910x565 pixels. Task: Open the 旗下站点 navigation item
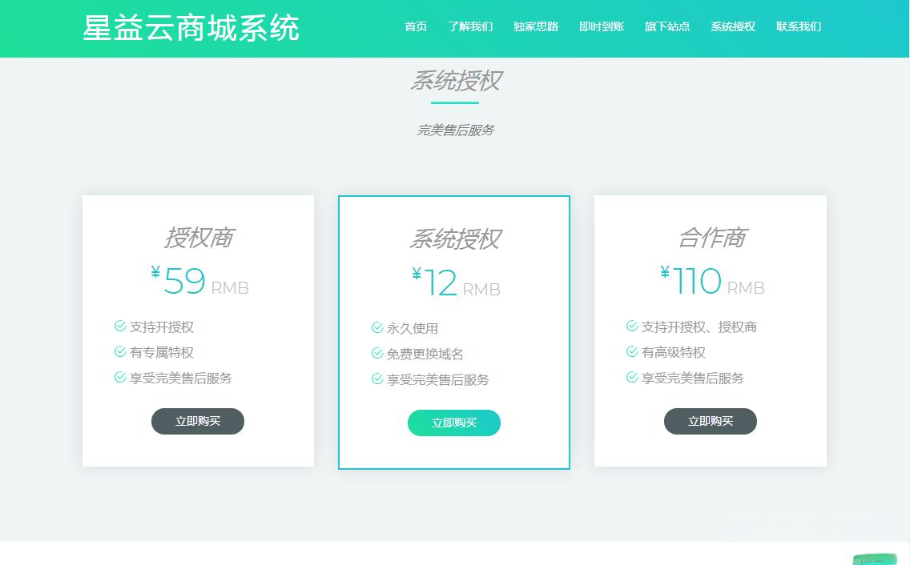coord(667,26)
